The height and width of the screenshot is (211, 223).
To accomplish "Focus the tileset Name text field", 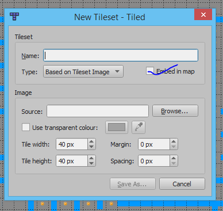I will 121,55.
